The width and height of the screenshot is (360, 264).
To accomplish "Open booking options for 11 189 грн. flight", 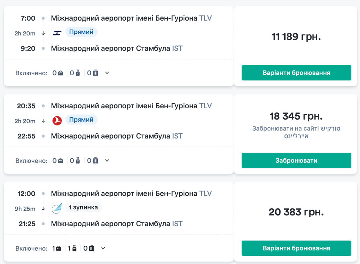I will 296,73.
